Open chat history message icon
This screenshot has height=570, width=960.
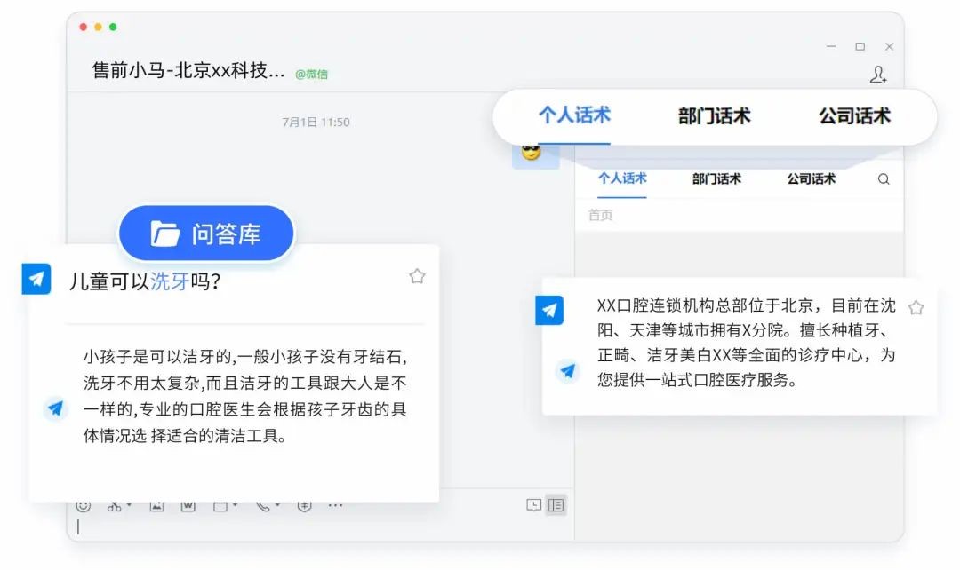point(534,505)
